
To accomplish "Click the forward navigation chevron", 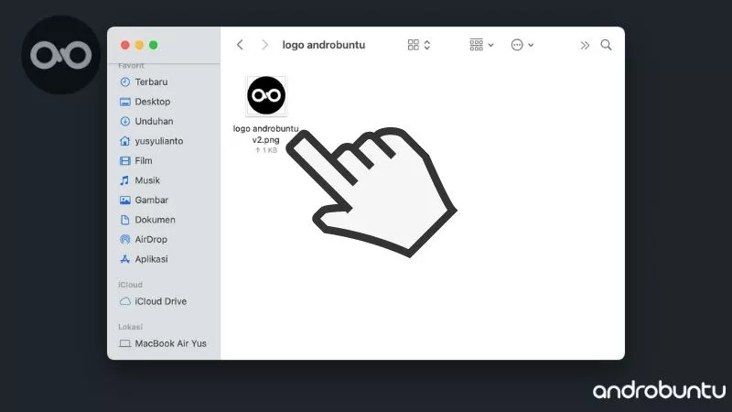I will pos(265,45).
